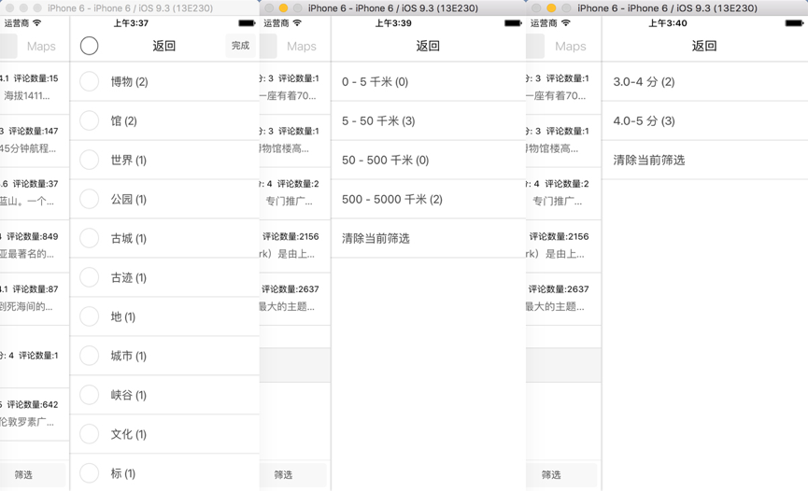This screenshot has height=491, width=808.
Task: Select the 4.0-5 分 (3) rating option
Action: pyautogui.click(x=644, y=120)
